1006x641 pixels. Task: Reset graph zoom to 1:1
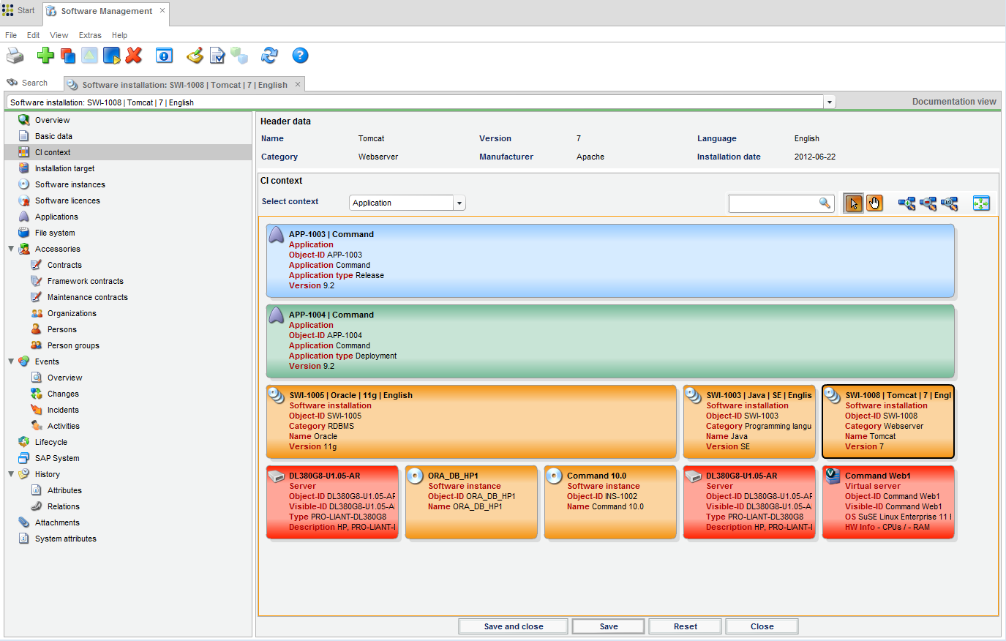(x=950, y=203)
